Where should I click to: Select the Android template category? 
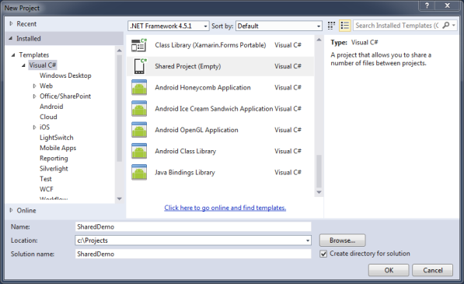coord(51,107)
